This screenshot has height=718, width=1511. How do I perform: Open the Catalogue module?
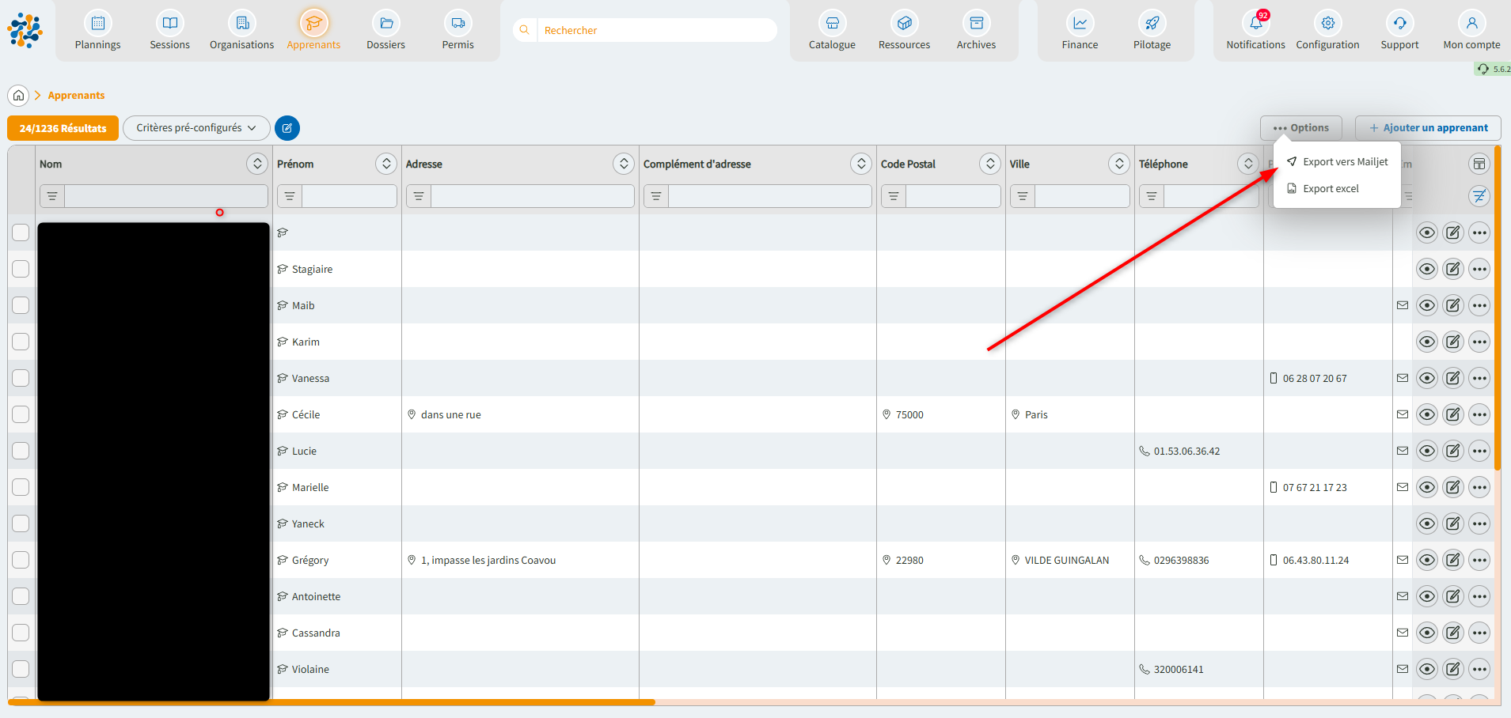tap(832, 24)
